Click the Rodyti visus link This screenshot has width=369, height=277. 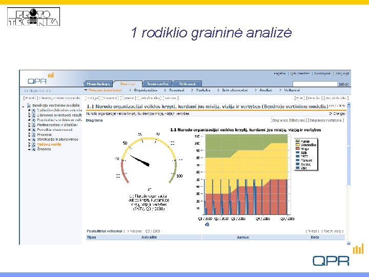(332, 231)
